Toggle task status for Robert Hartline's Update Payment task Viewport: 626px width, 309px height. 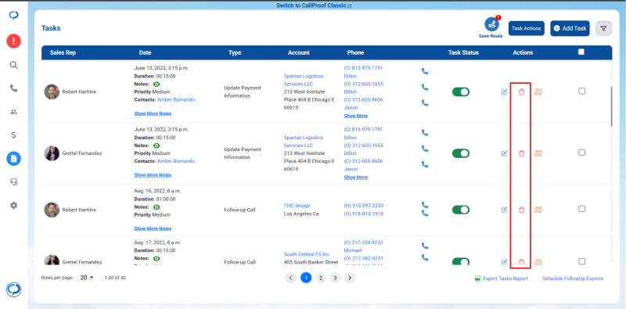click(461, 92)
